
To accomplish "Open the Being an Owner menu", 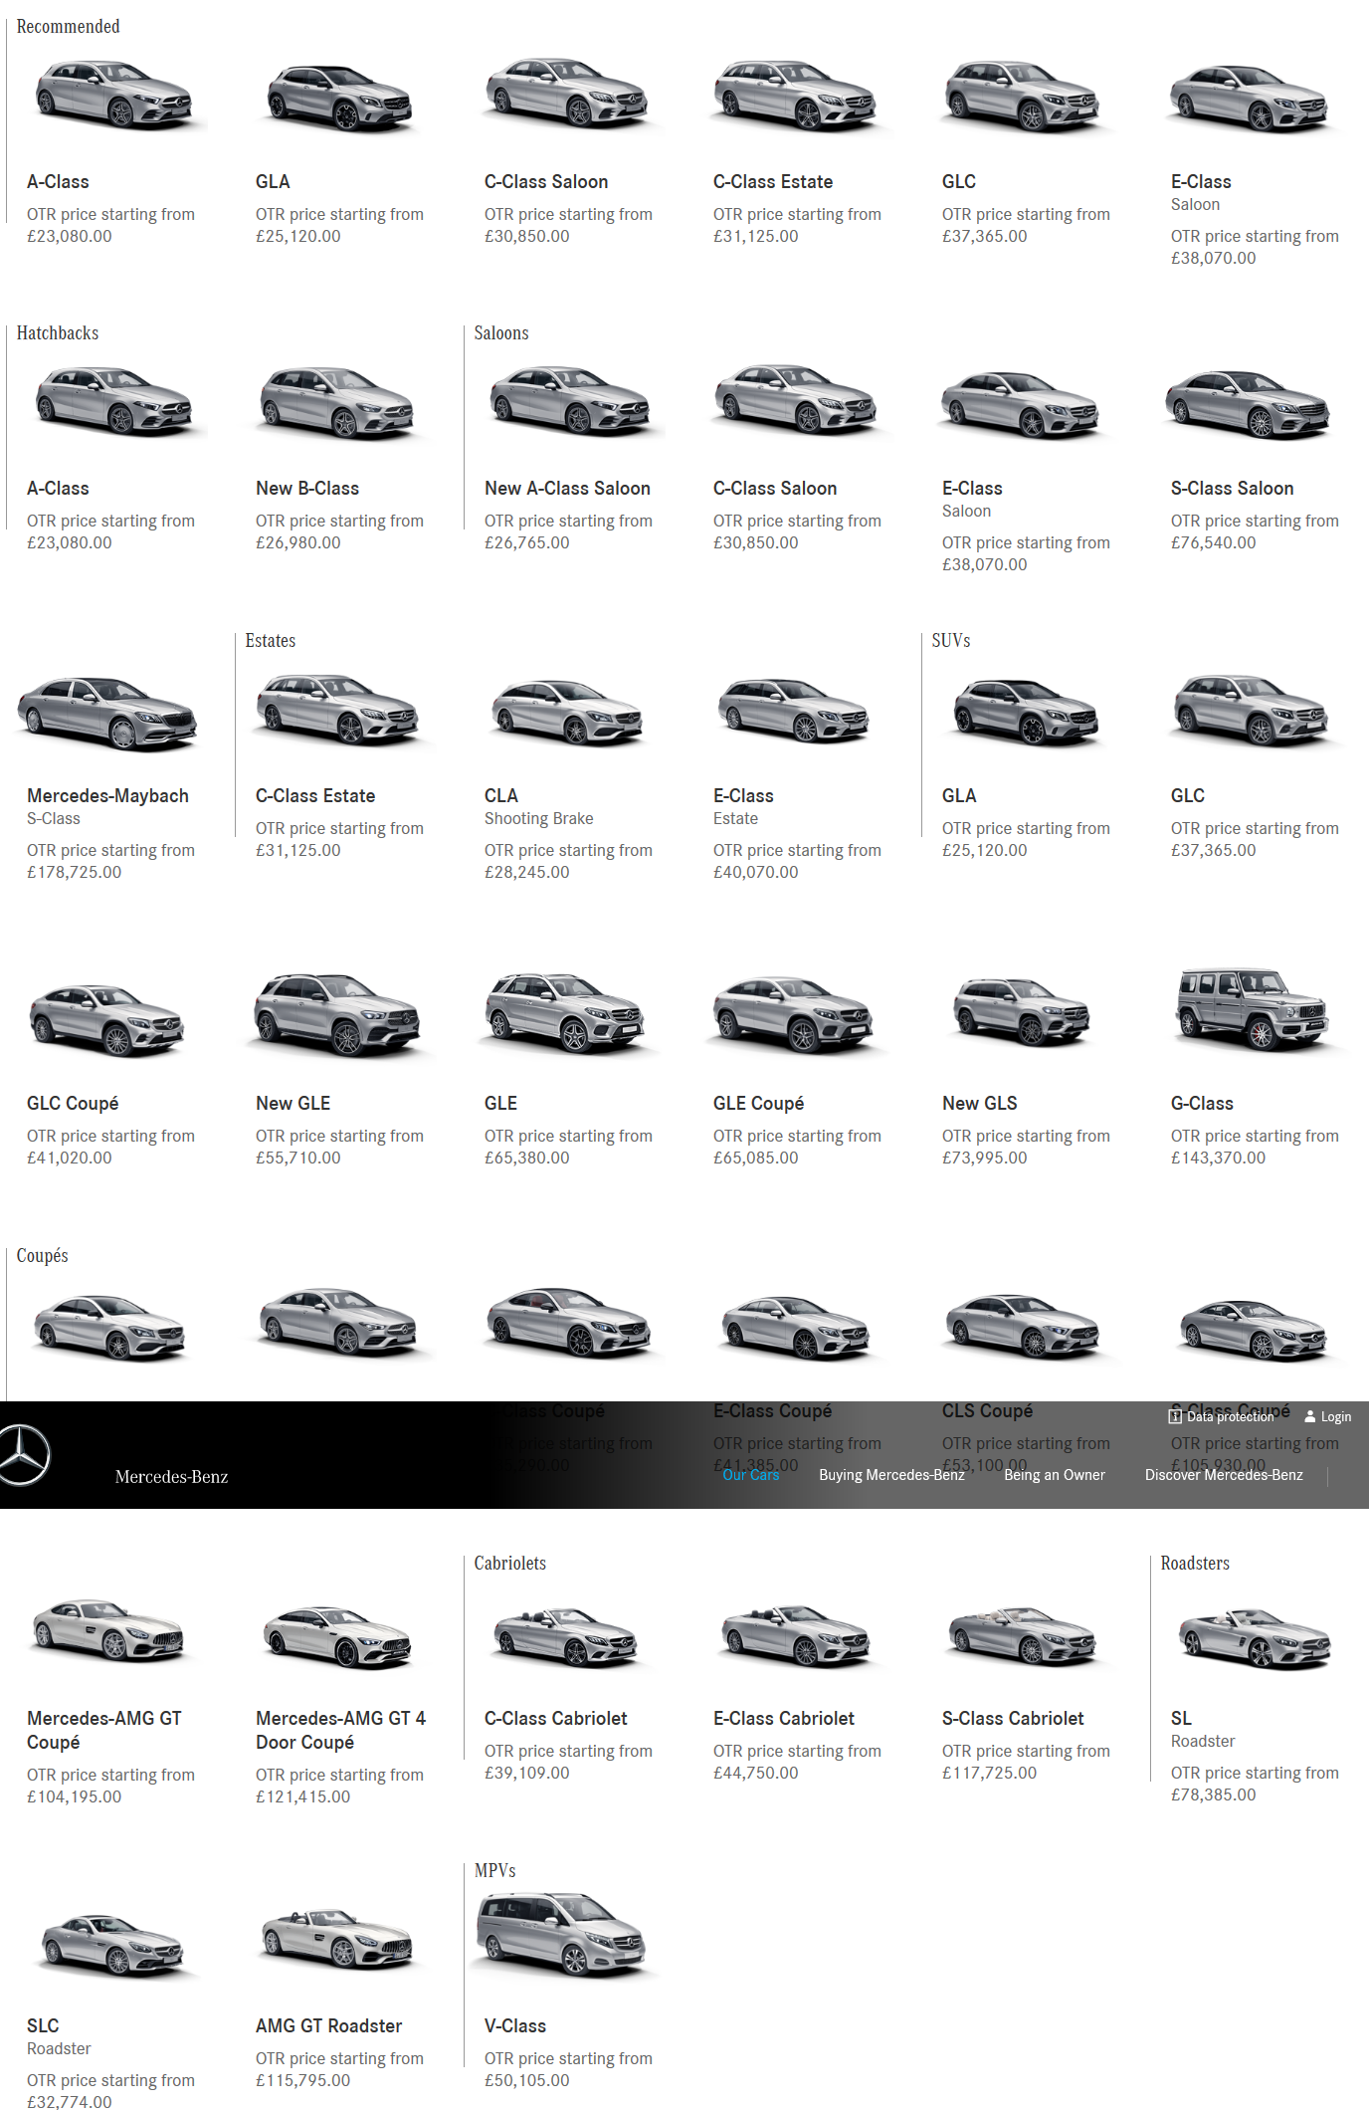I will click(1055, 1475).
